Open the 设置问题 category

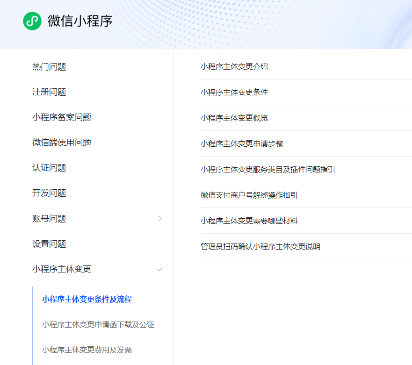49,243
